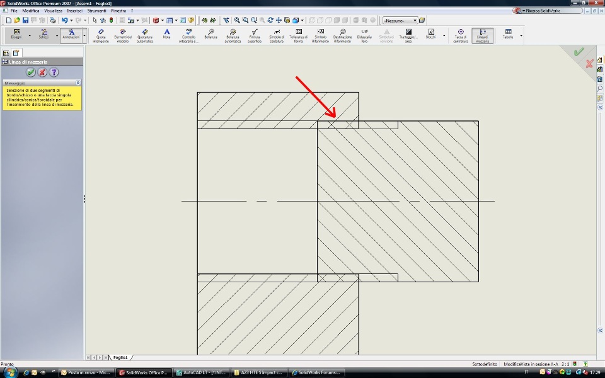Click the Destinazione Riferimento tool

tap(343, 35)
